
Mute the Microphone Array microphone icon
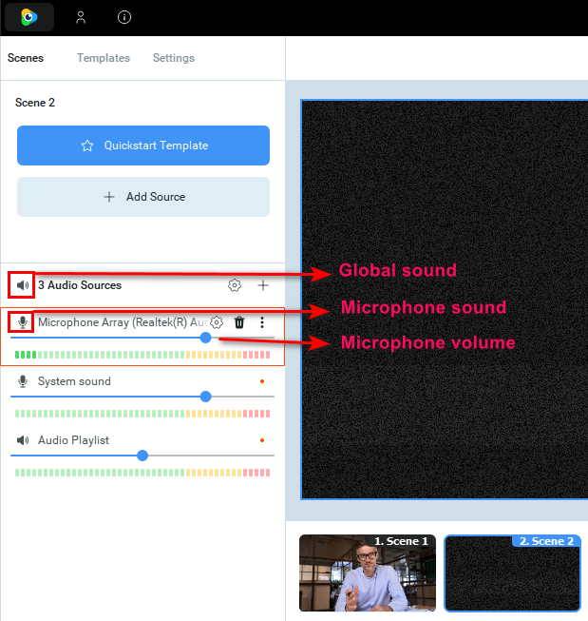[23, 322]
